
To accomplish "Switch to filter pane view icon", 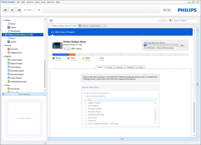I will pyautogui.click(x=163, y=21).
